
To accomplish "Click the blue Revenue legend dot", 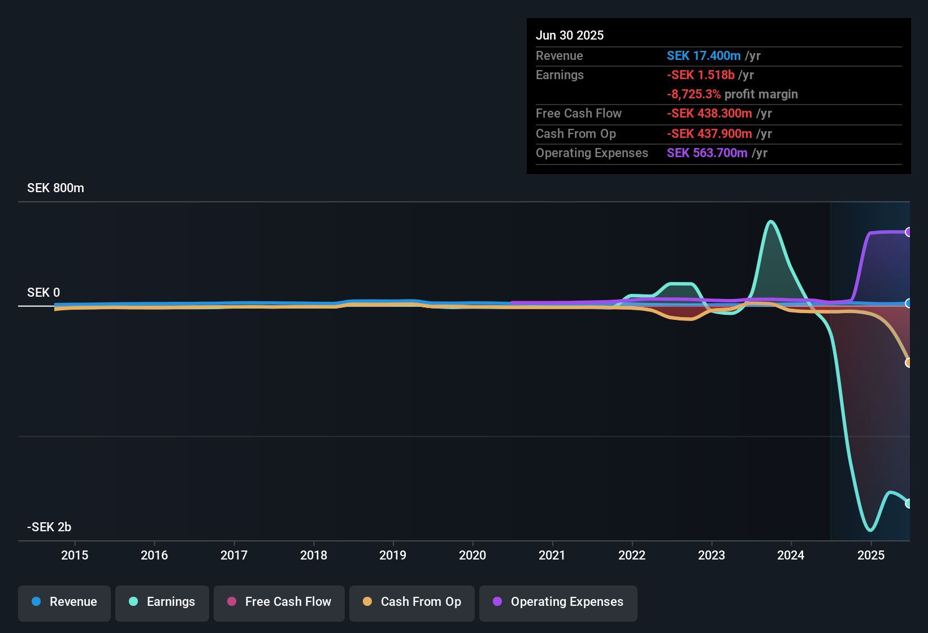I will coord(36,601).
